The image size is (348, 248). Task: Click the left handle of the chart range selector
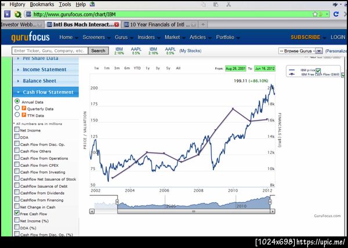click(x=117, y=202)
